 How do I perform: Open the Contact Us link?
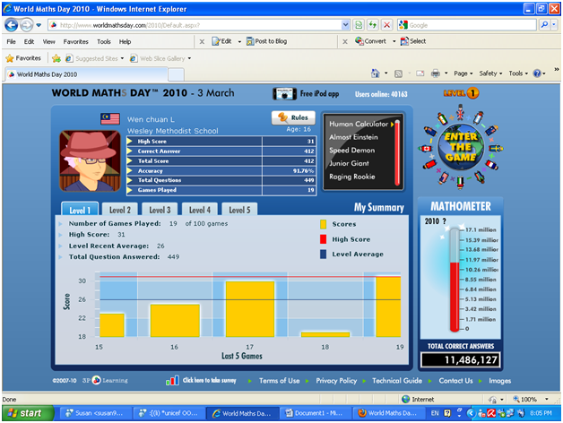pos(455,381)
